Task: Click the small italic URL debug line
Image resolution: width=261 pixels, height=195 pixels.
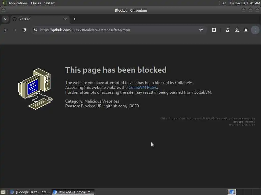Action: [x=207, y=118]
